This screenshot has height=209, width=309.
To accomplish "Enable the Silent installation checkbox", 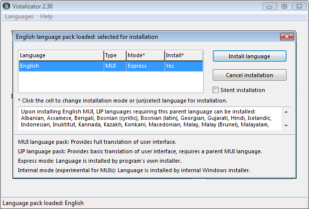I will [215, 90].
